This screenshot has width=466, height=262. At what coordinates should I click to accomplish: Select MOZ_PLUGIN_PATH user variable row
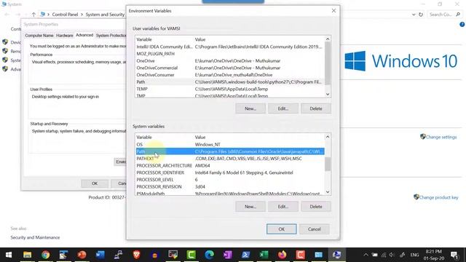(x=230, y=54)
